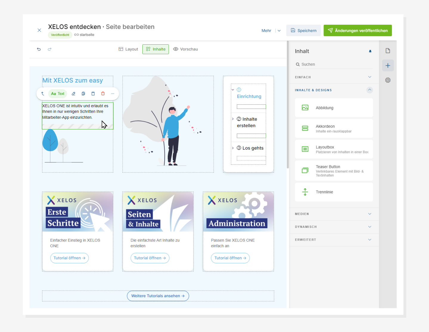Redo the last undone change
The height and width of the screenshot is (332, 429).
click(49, 49)
